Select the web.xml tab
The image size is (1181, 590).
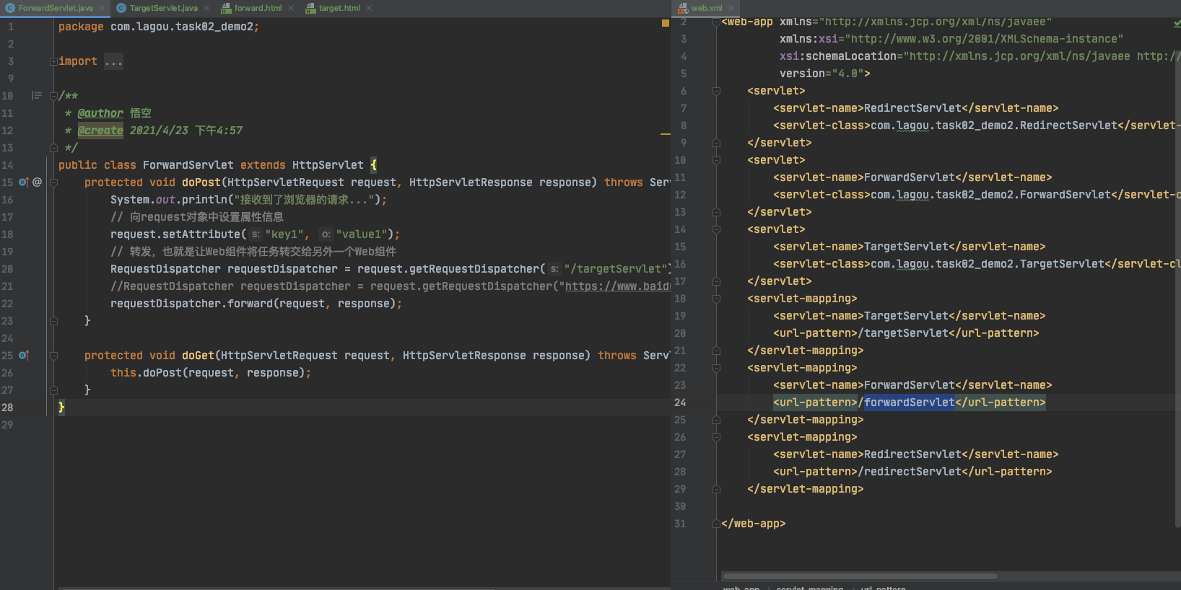pyautogui.click(x=707, y=8)
